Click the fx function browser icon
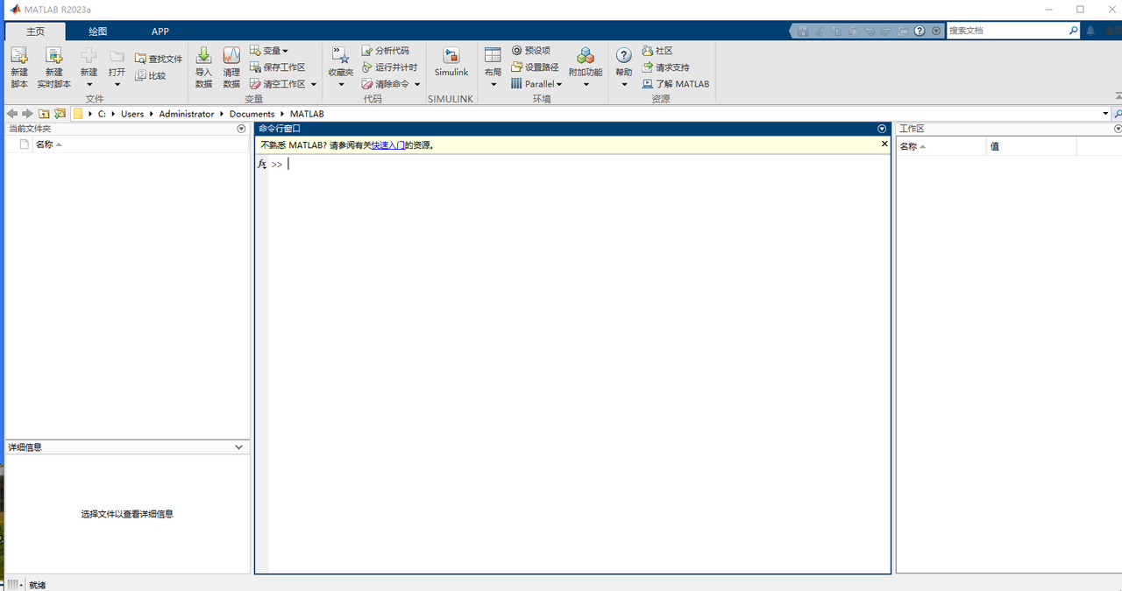The width and height of the screenshot is (1122, 591). click(x=262, y=165)
